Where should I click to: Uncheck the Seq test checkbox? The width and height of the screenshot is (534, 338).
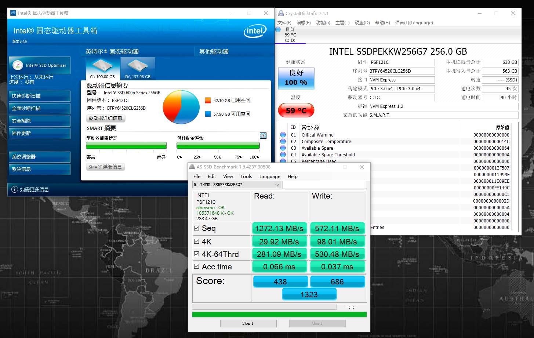click(197, 228)
